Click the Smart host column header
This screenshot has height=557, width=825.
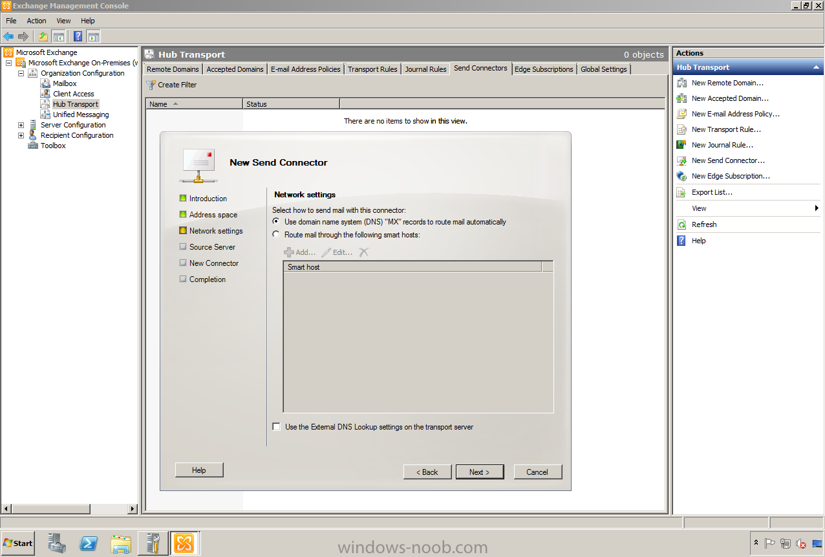(x=412, y=267)
